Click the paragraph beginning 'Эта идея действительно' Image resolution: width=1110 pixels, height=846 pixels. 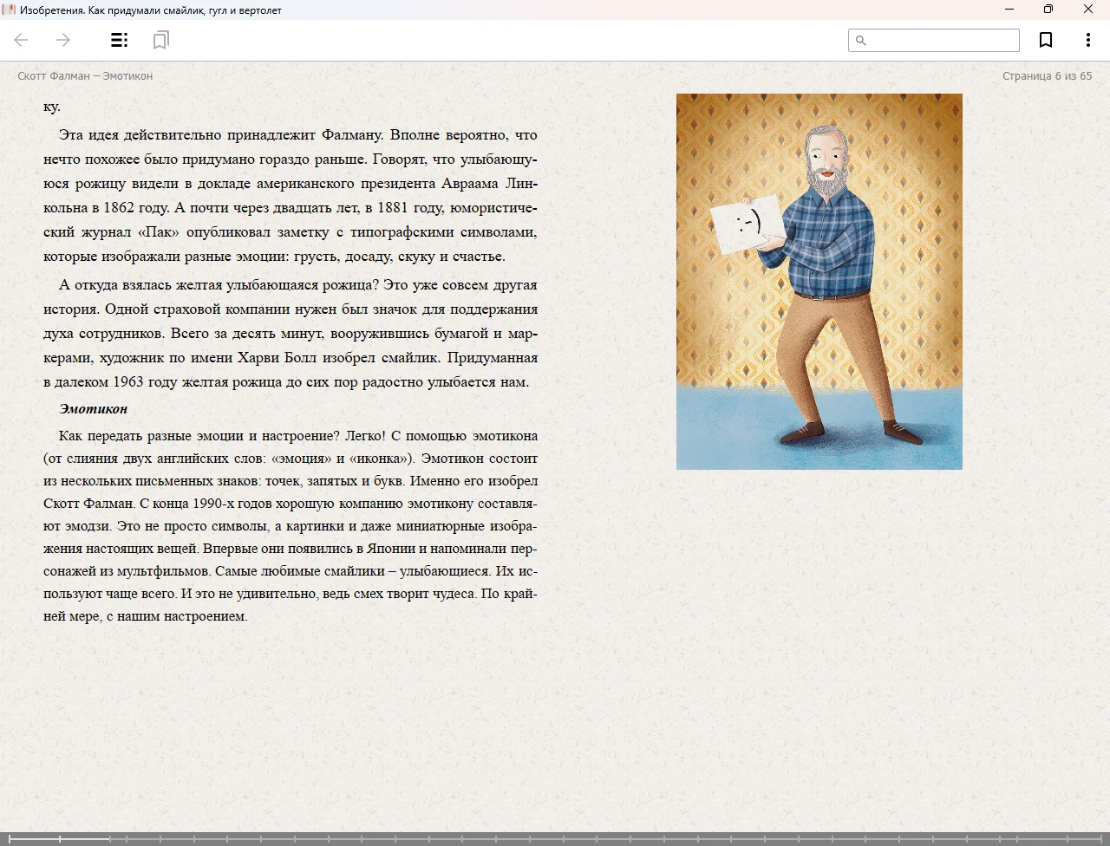(x=291, y=195)
